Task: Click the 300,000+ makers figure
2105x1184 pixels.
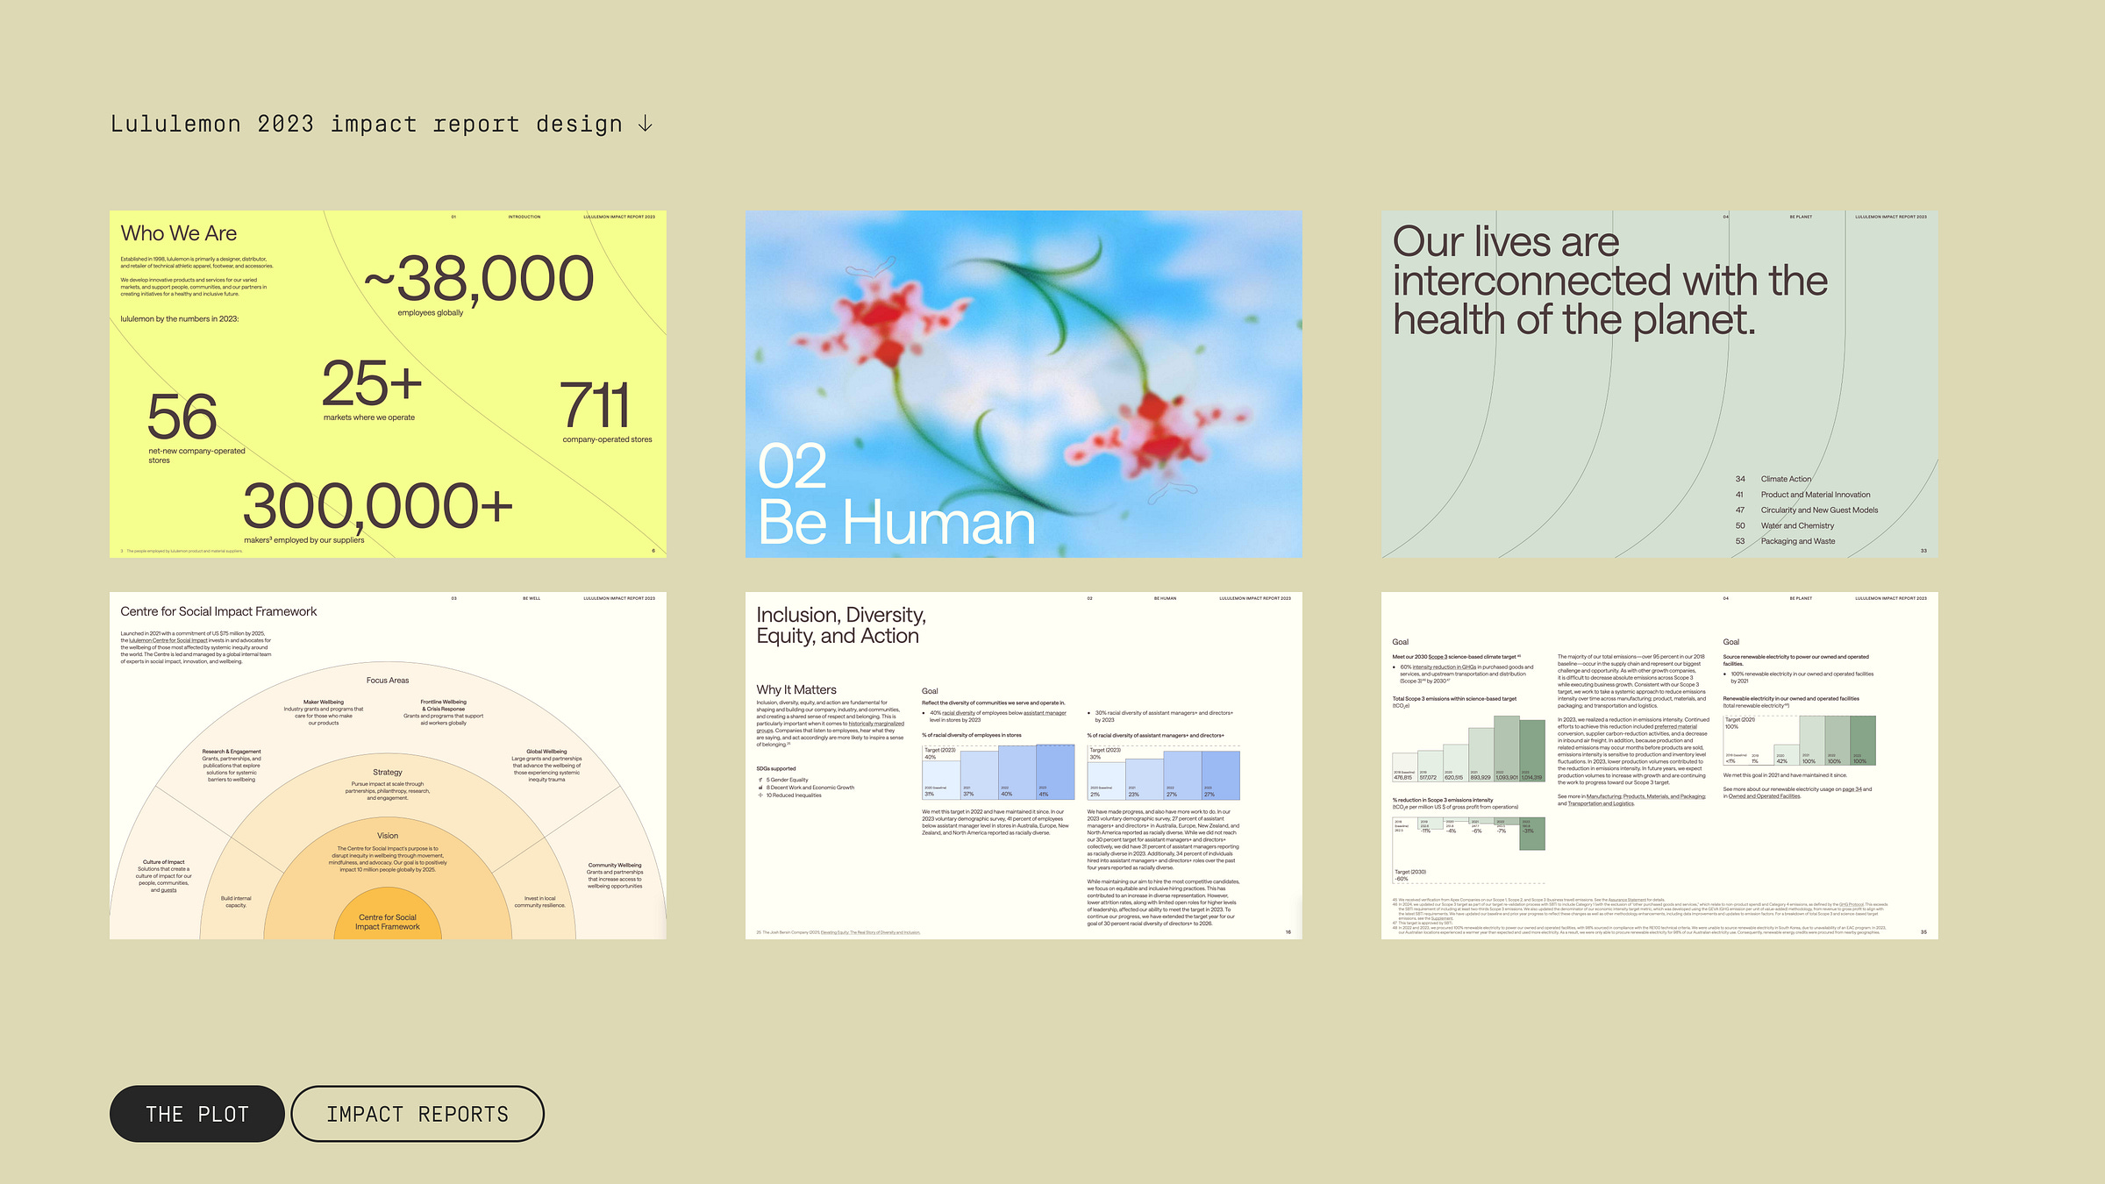Action: coord(377,507)
